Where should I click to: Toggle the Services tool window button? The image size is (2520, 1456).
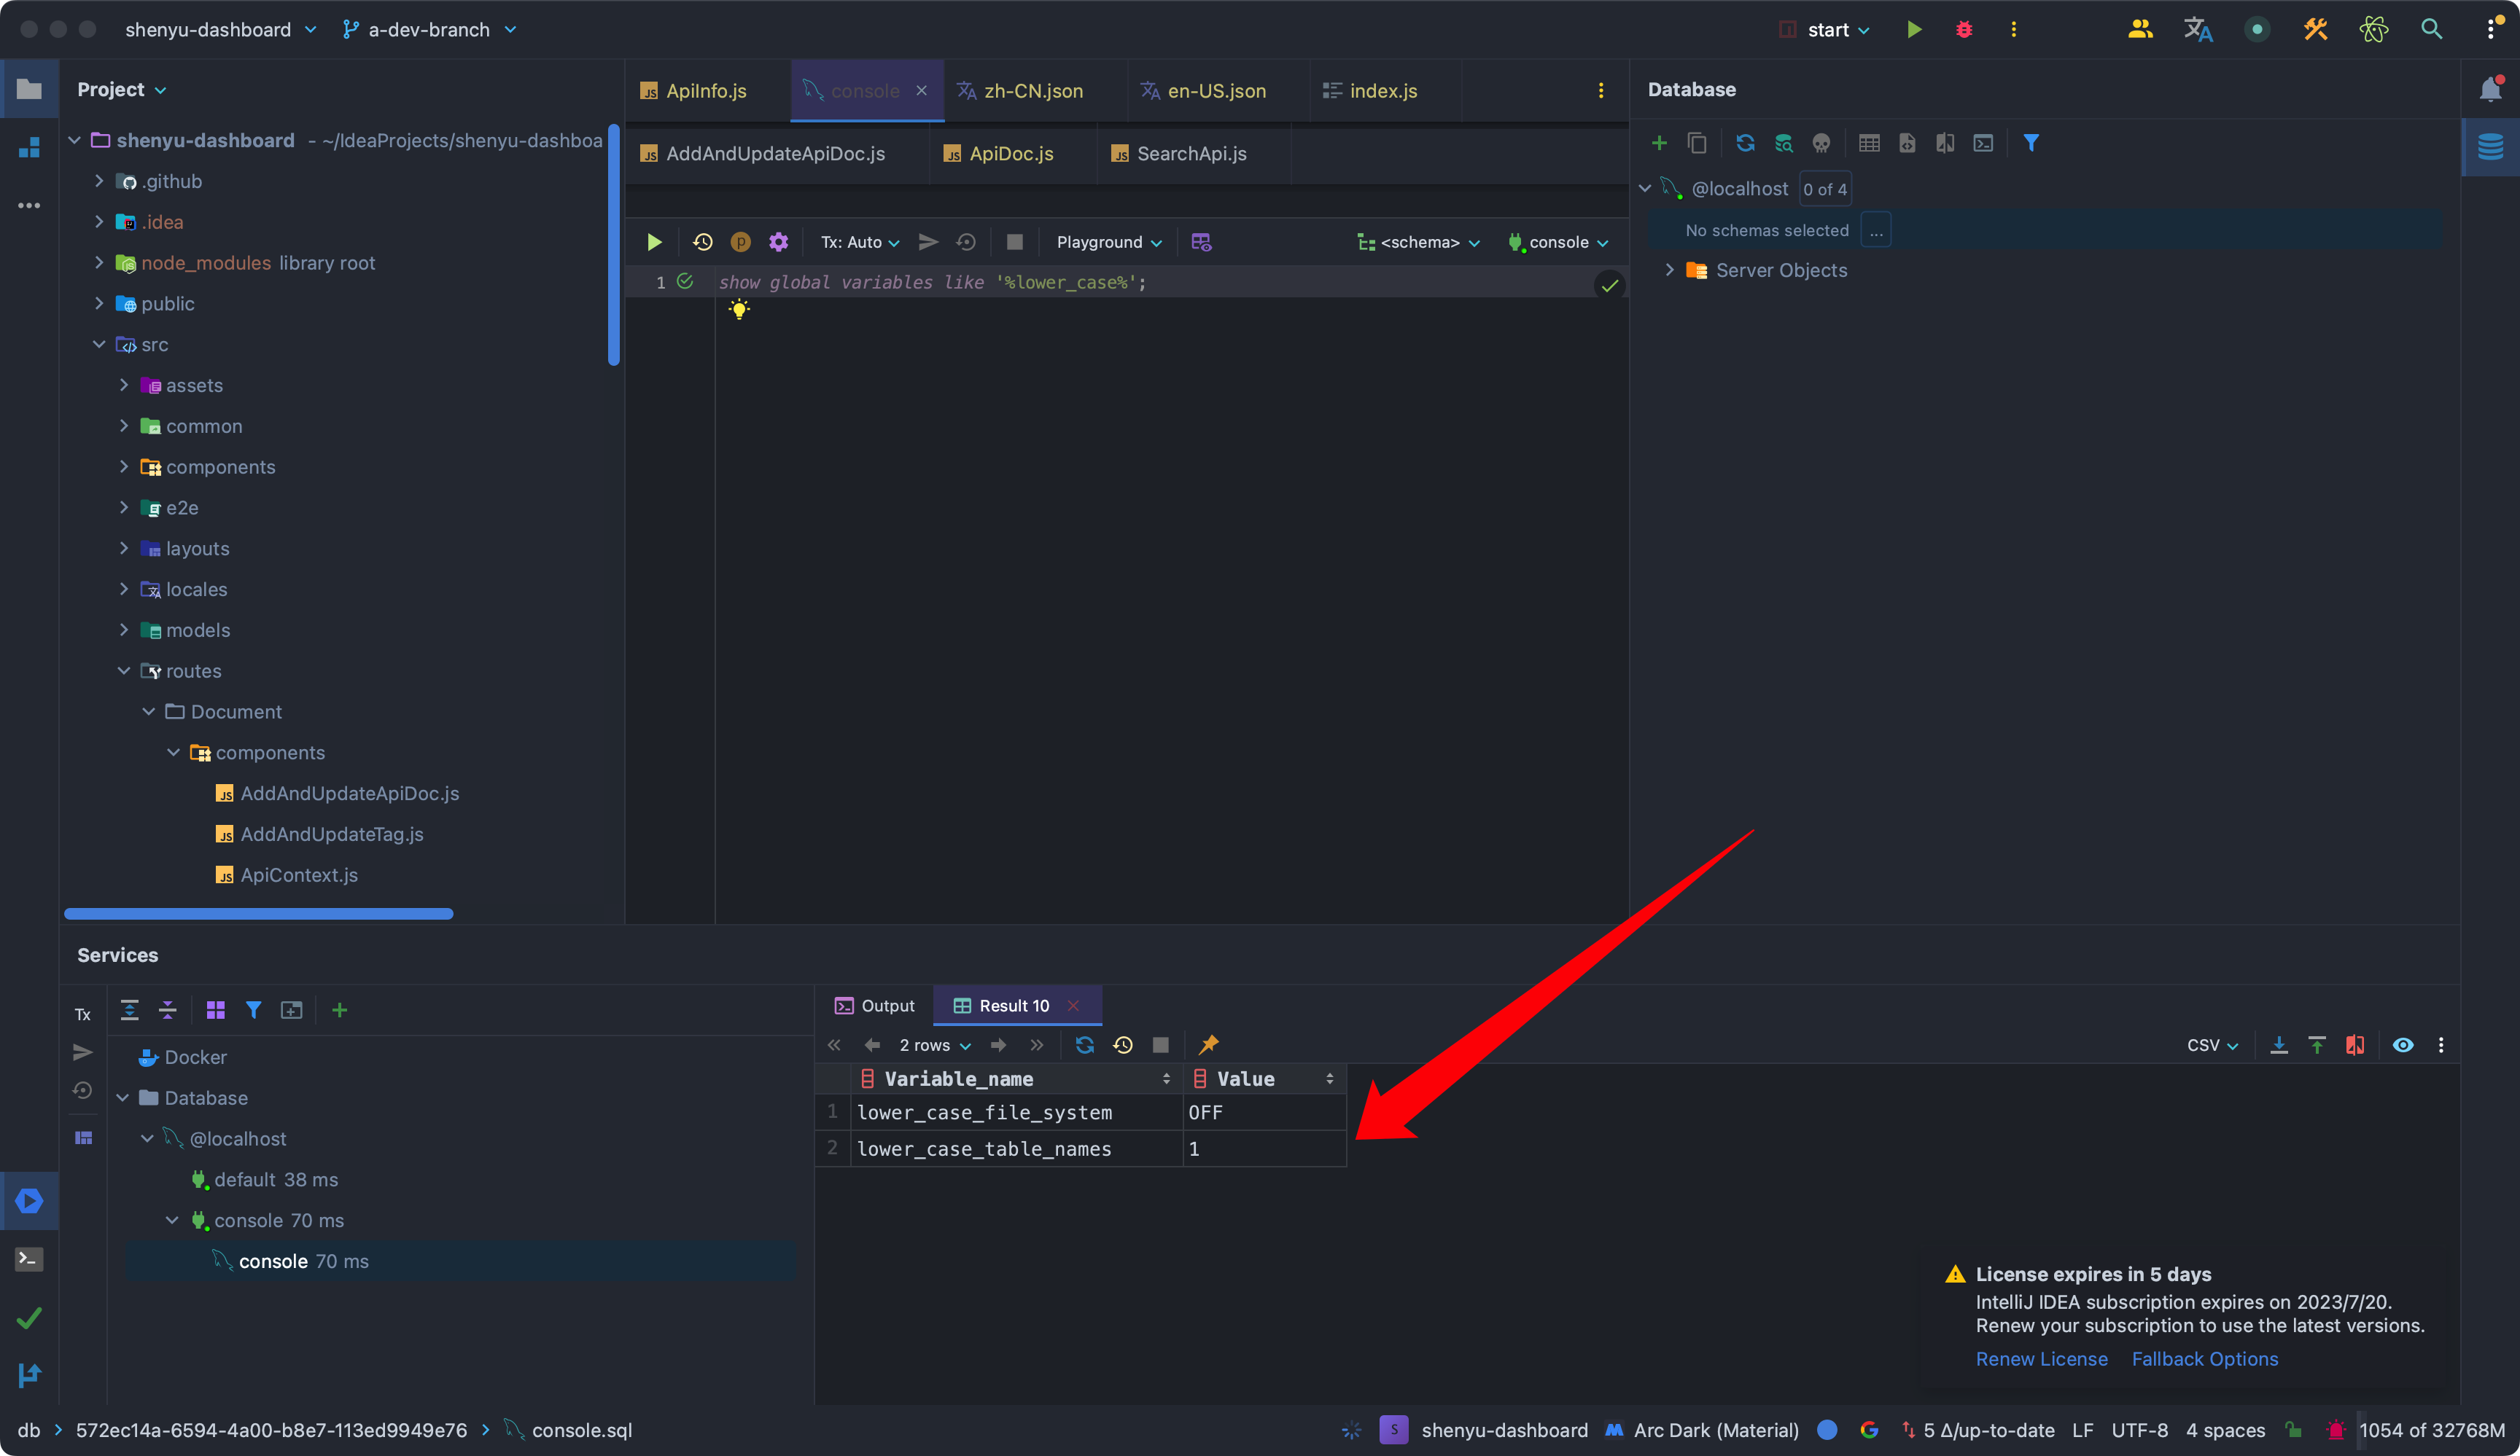tap(29, 1200)
